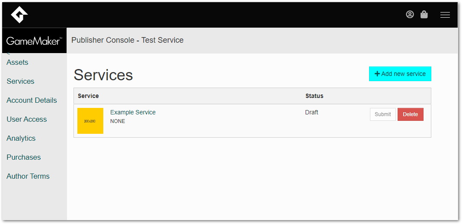Delete the Example Service

pyautogui.click(x=411, y=114)
